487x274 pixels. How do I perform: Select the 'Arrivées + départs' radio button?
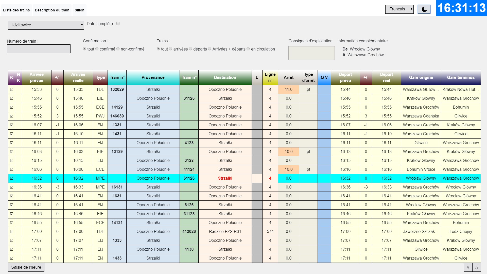[x=210, y=49]
